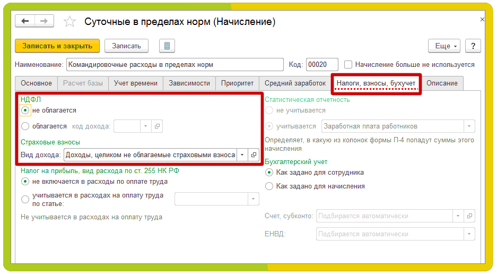Expand labor cost article dropdown
497x274 pixels.
253,199
